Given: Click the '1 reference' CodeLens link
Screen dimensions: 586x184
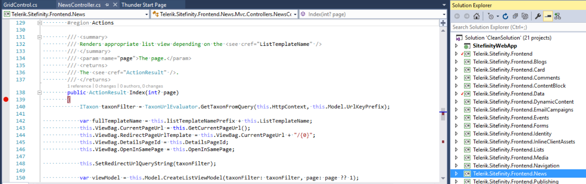Looking at the screenshot, I should point(79,86).
